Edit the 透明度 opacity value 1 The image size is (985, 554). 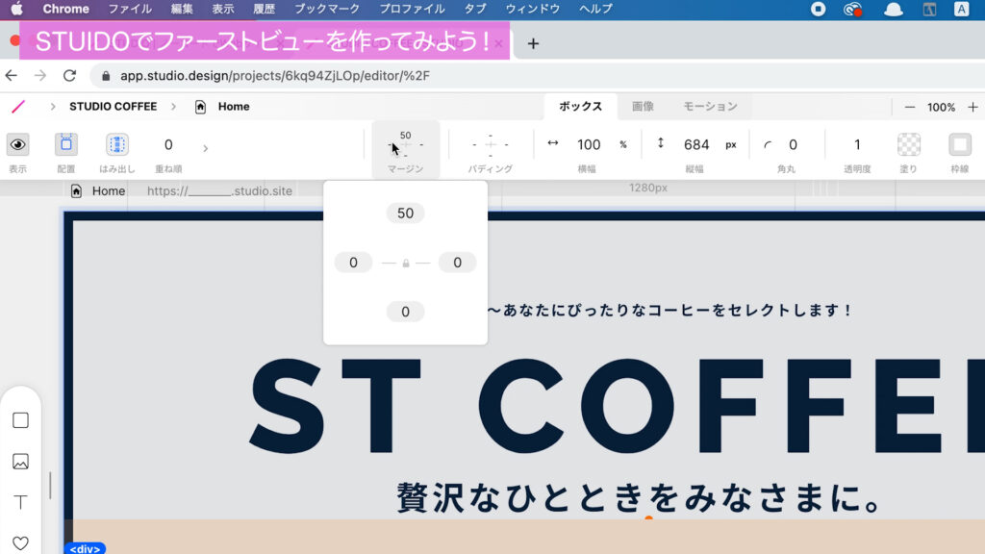point(857,144)
